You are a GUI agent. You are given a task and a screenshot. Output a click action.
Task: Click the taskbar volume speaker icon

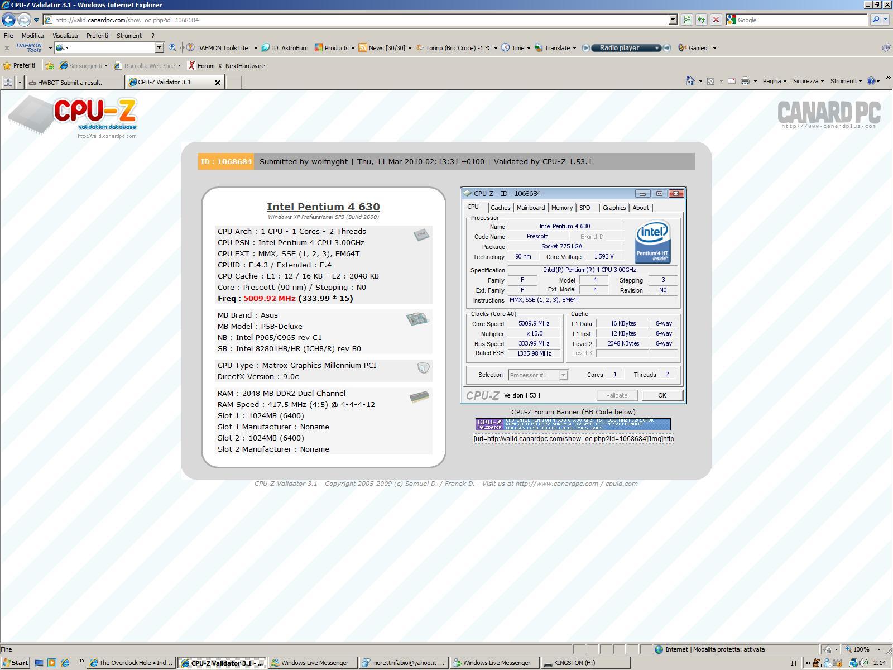coord(863,663)
